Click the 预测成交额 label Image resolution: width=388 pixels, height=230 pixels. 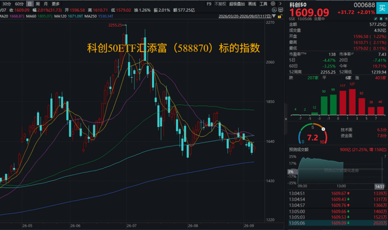coord(299,150)
